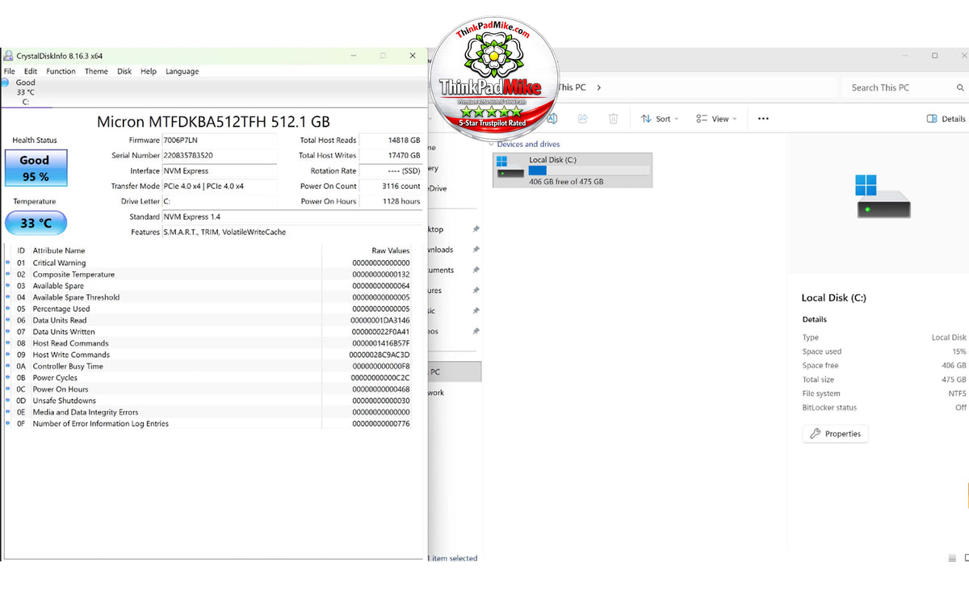Open the File menu in CrystalDiskInfo

[x=10, y=71]
